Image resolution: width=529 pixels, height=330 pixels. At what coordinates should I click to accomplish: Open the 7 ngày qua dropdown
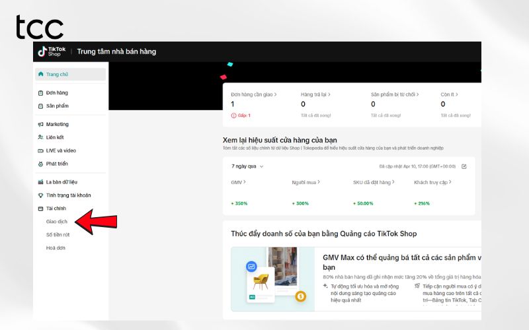(247, 166)
